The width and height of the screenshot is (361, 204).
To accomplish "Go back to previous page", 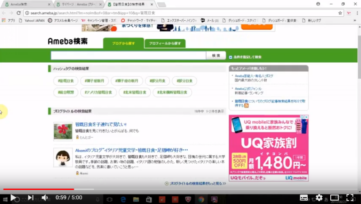I will pyautogui.click(x=4, y=13).
